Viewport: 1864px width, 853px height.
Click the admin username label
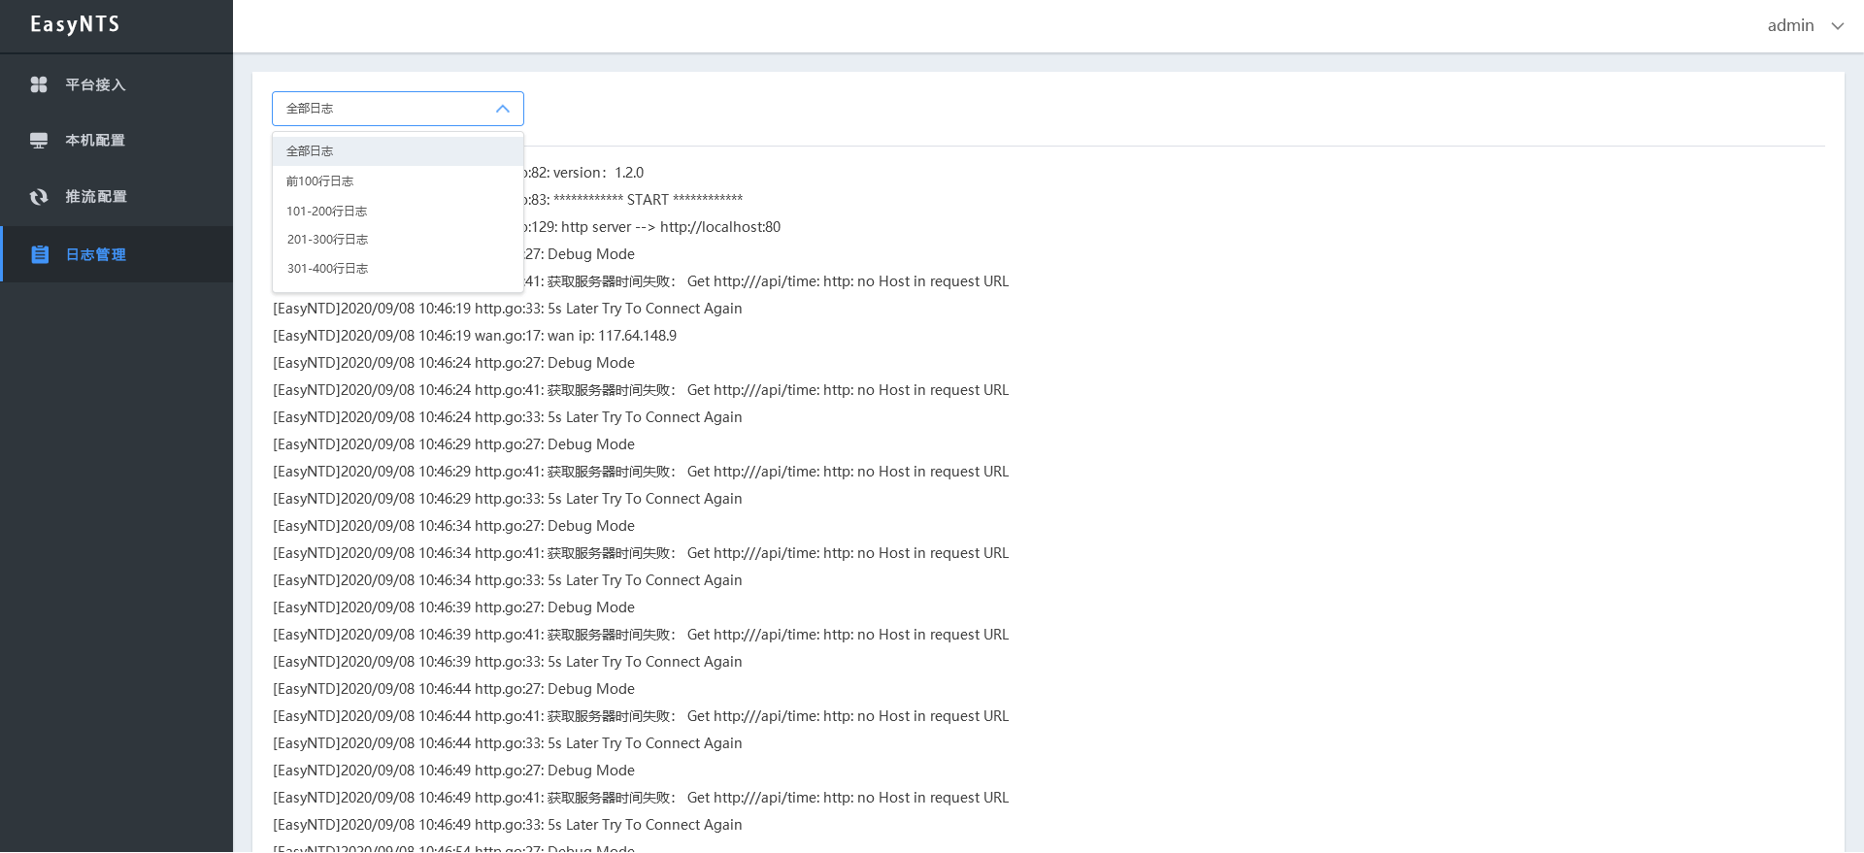tap(1790, 26)
